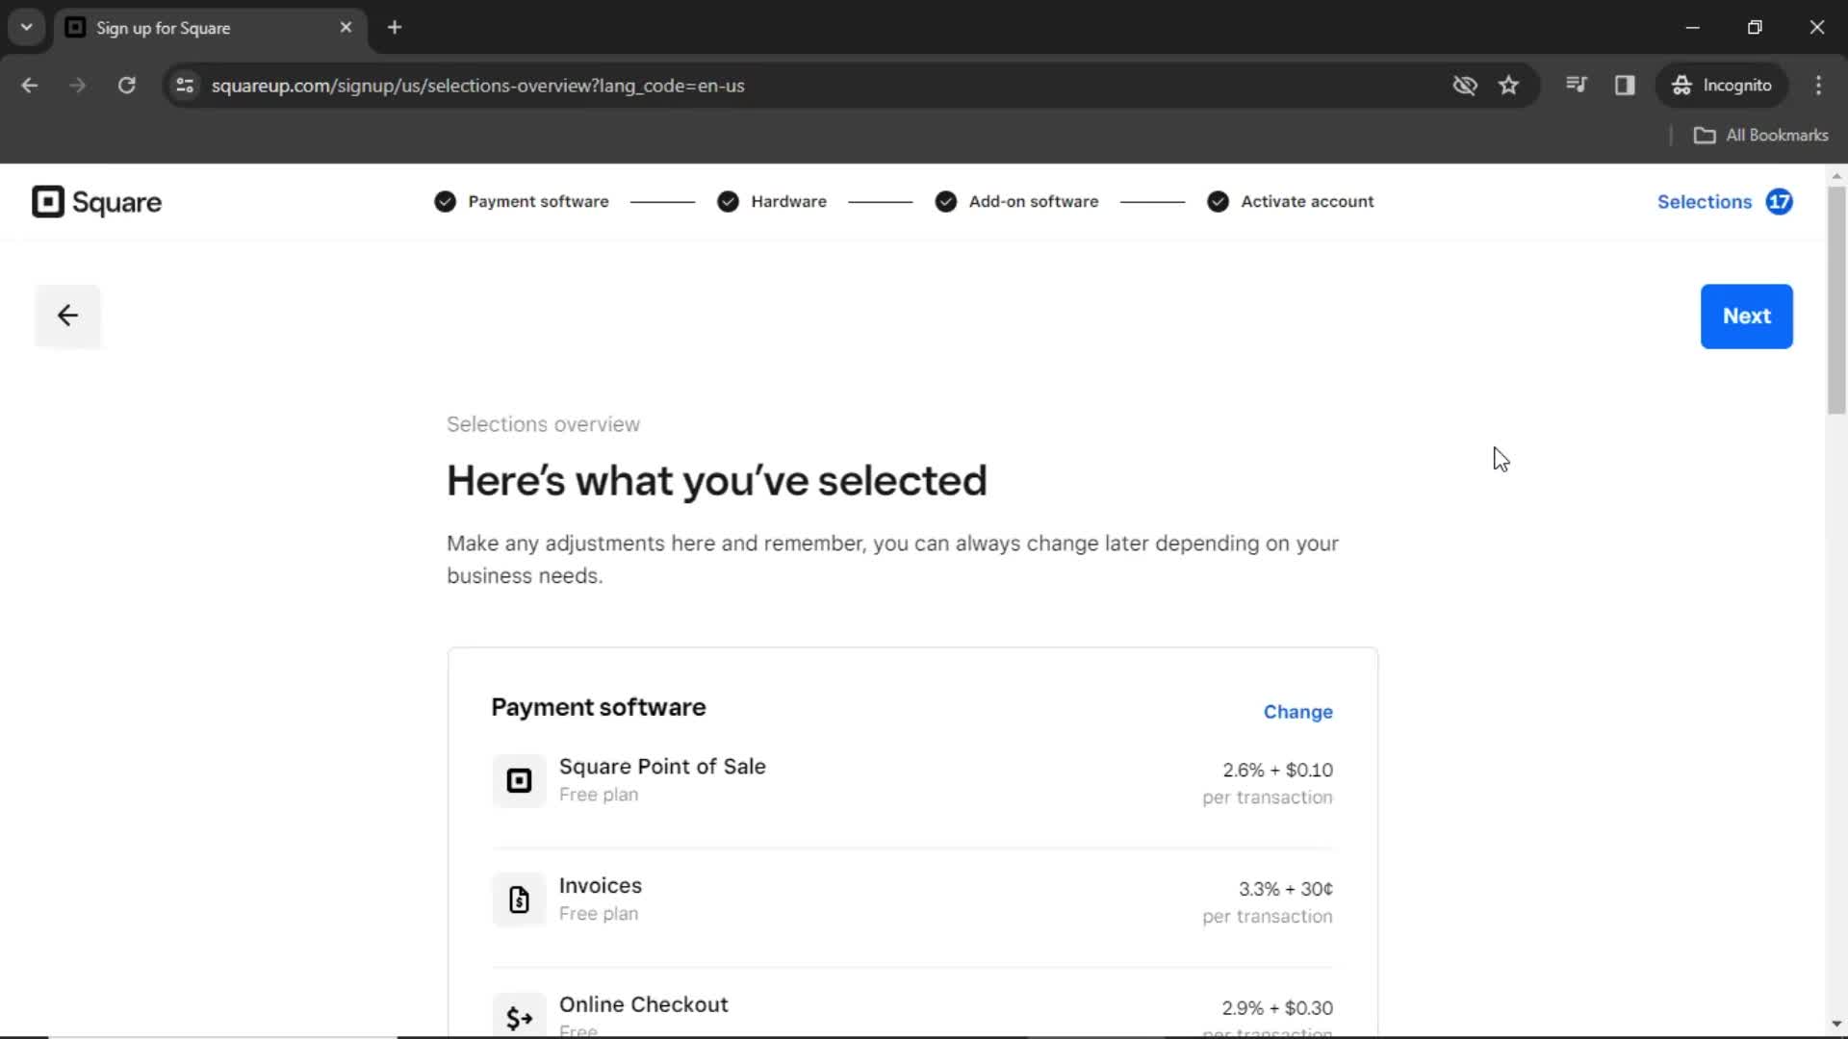Click the scrollbar down arrow
The width and height of the screenshot is (1848, 1039).
[1836, 1024]
